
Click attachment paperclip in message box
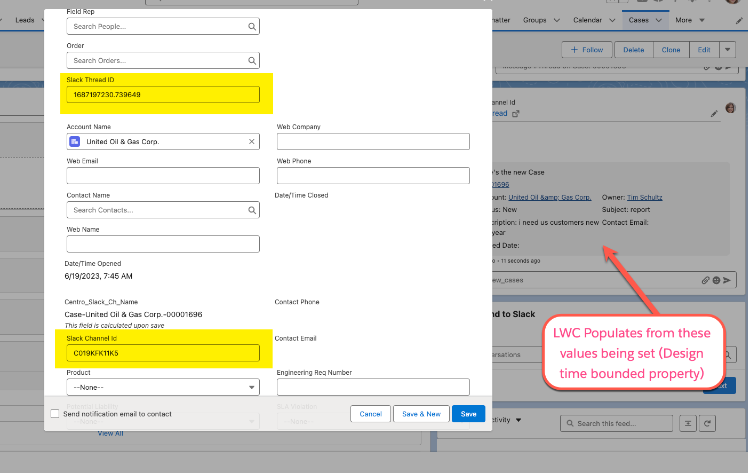click(706, 280)
